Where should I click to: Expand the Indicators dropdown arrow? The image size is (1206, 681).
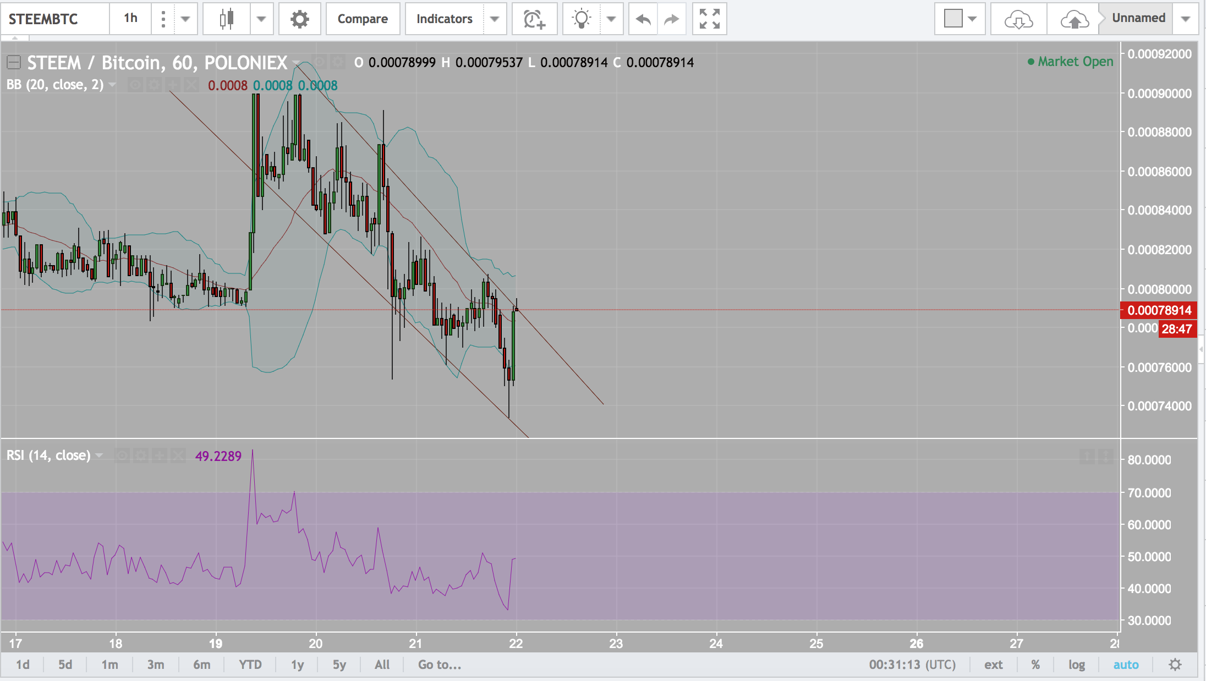[495, 19]
